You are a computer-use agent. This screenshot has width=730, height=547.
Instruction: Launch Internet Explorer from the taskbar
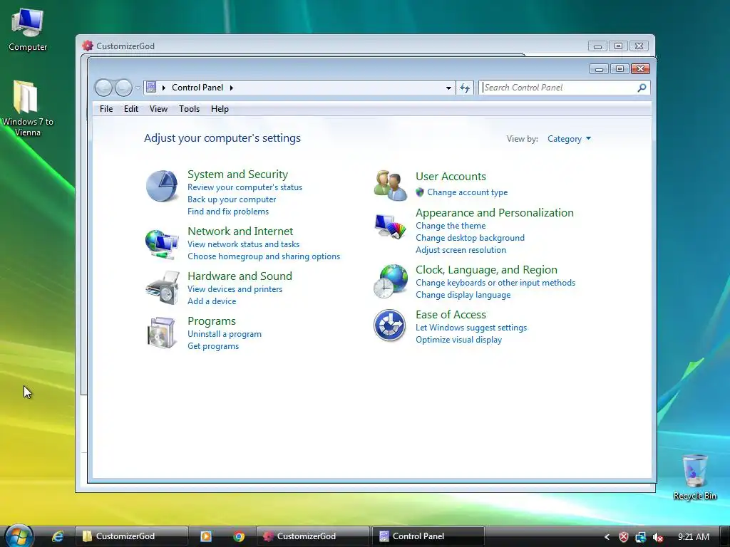click(x=57, y=536)
